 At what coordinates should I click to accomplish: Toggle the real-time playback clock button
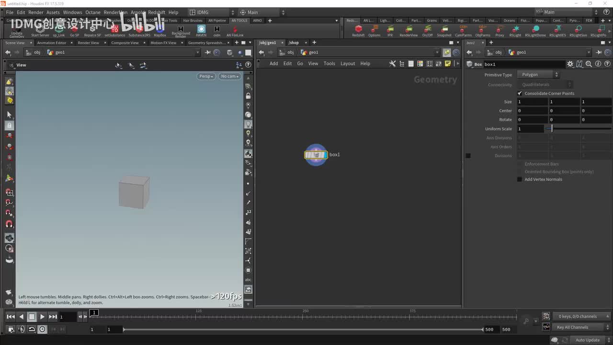(42, 329)
